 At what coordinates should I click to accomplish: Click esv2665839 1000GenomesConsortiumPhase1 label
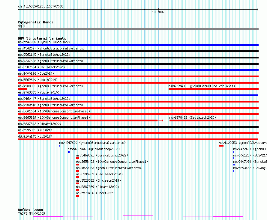point(54,117)
